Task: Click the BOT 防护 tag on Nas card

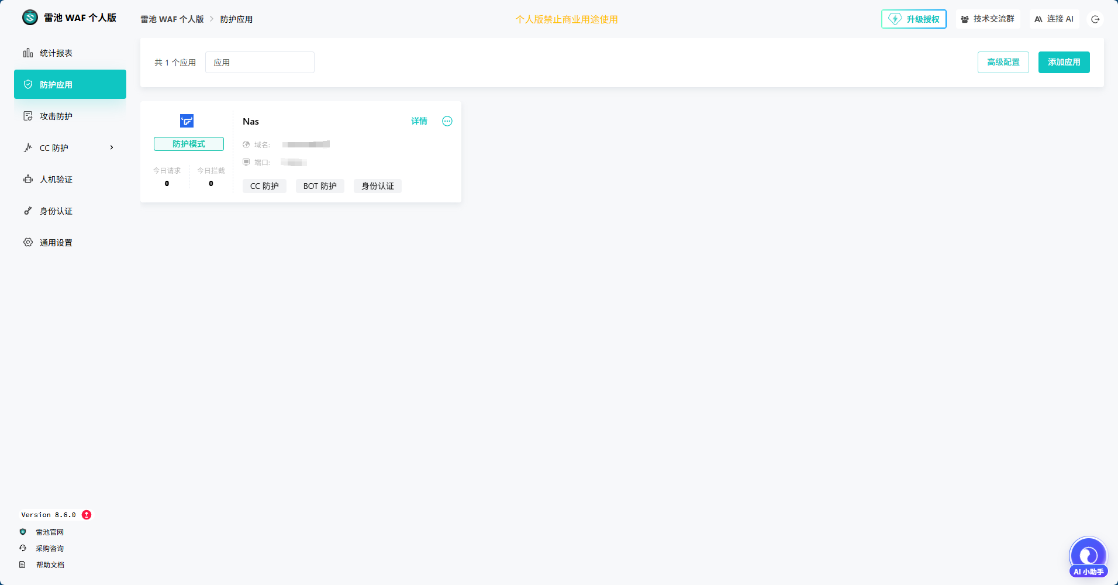Action: click(320, 186)
